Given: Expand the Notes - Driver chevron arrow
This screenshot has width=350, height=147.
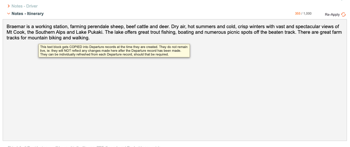Looking at the screenshot, I should pos(9,6).
